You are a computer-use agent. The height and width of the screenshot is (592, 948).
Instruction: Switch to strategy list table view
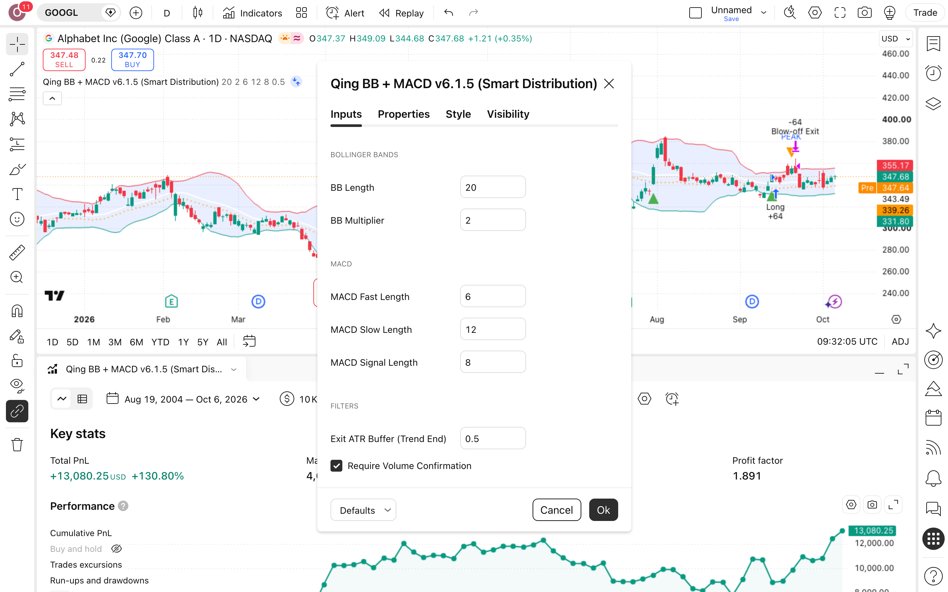click(82, 399)
